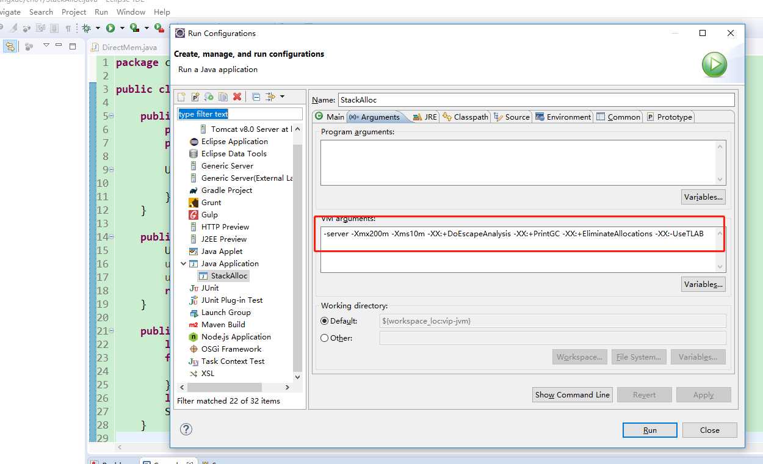Maximize the side panel view
Screen dimensions: 763x464
coord(73,46)
